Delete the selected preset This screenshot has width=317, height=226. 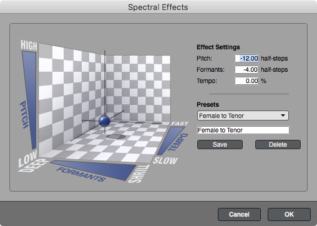(278, 144)
